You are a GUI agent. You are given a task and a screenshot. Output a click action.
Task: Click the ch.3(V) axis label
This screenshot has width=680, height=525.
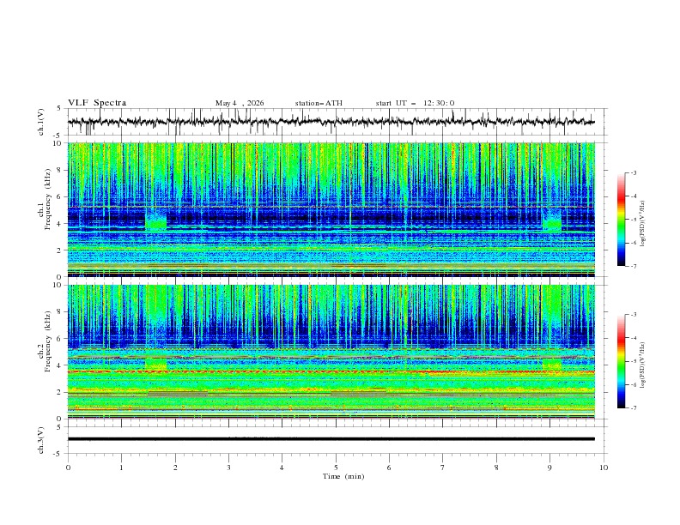[41, 440]
